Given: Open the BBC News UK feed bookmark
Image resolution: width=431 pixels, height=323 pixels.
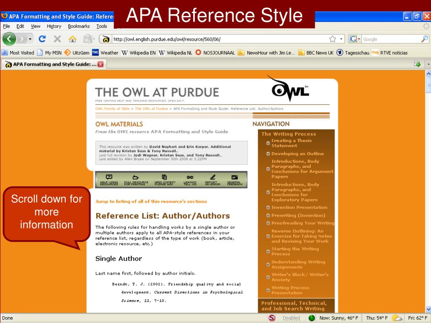Looking at the screenshot, I should [x=316, y=53].
